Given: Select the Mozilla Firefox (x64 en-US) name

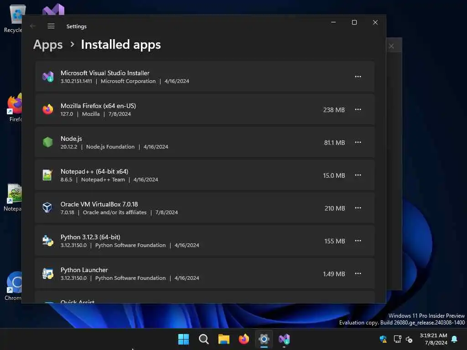Looking at the screenshot, I should click(99, 106).
